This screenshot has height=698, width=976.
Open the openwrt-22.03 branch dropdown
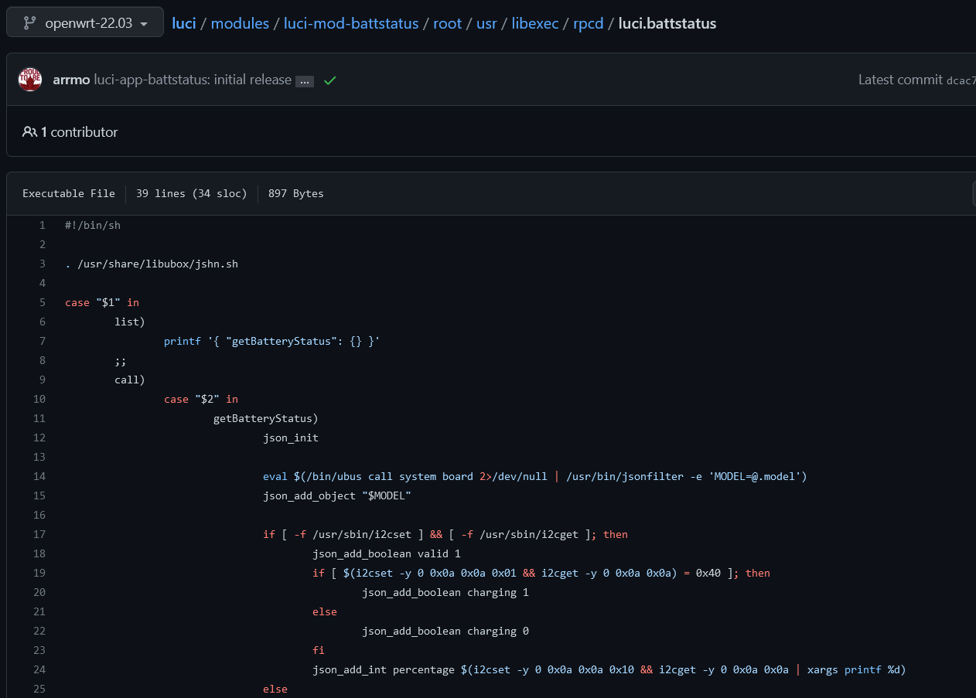click(x=85, y=22)
